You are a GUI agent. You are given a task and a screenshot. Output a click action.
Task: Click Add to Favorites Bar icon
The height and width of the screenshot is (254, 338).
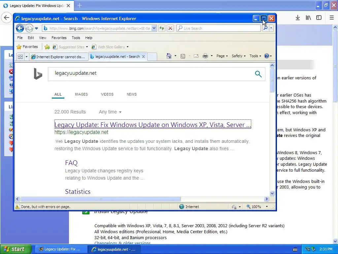point(47,47)
